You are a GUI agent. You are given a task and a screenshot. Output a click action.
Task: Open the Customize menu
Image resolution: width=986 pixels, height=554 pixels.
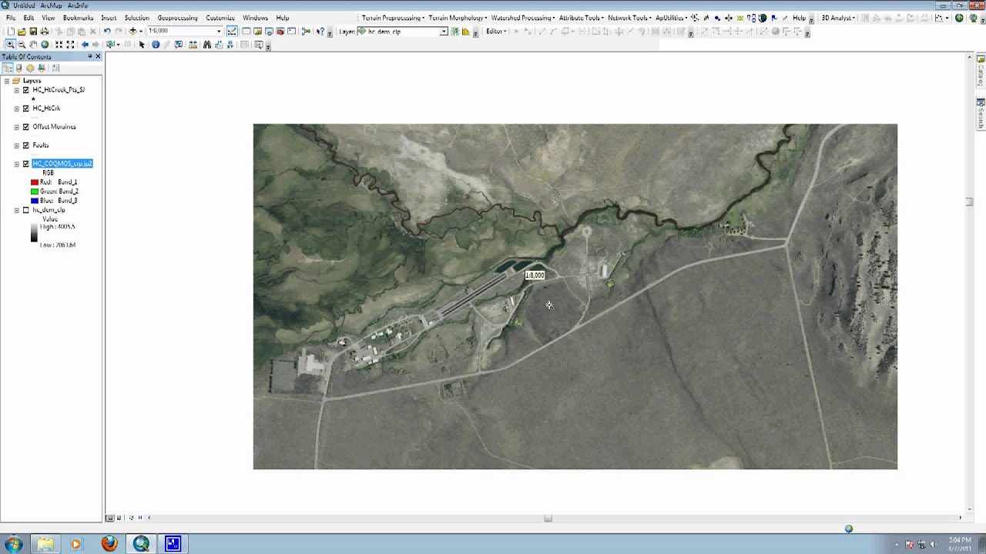point(220,18)
